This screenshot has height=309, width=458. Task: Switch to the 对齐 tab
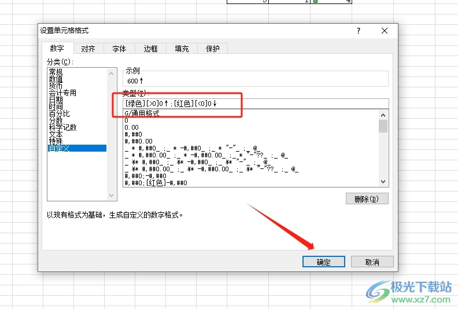(88, 49)
